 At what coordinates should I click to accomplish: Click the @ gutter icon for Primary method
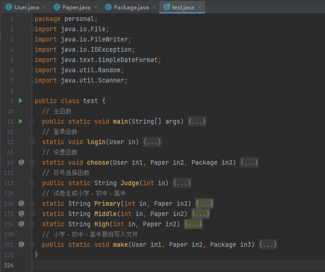(x=21, y=203)
